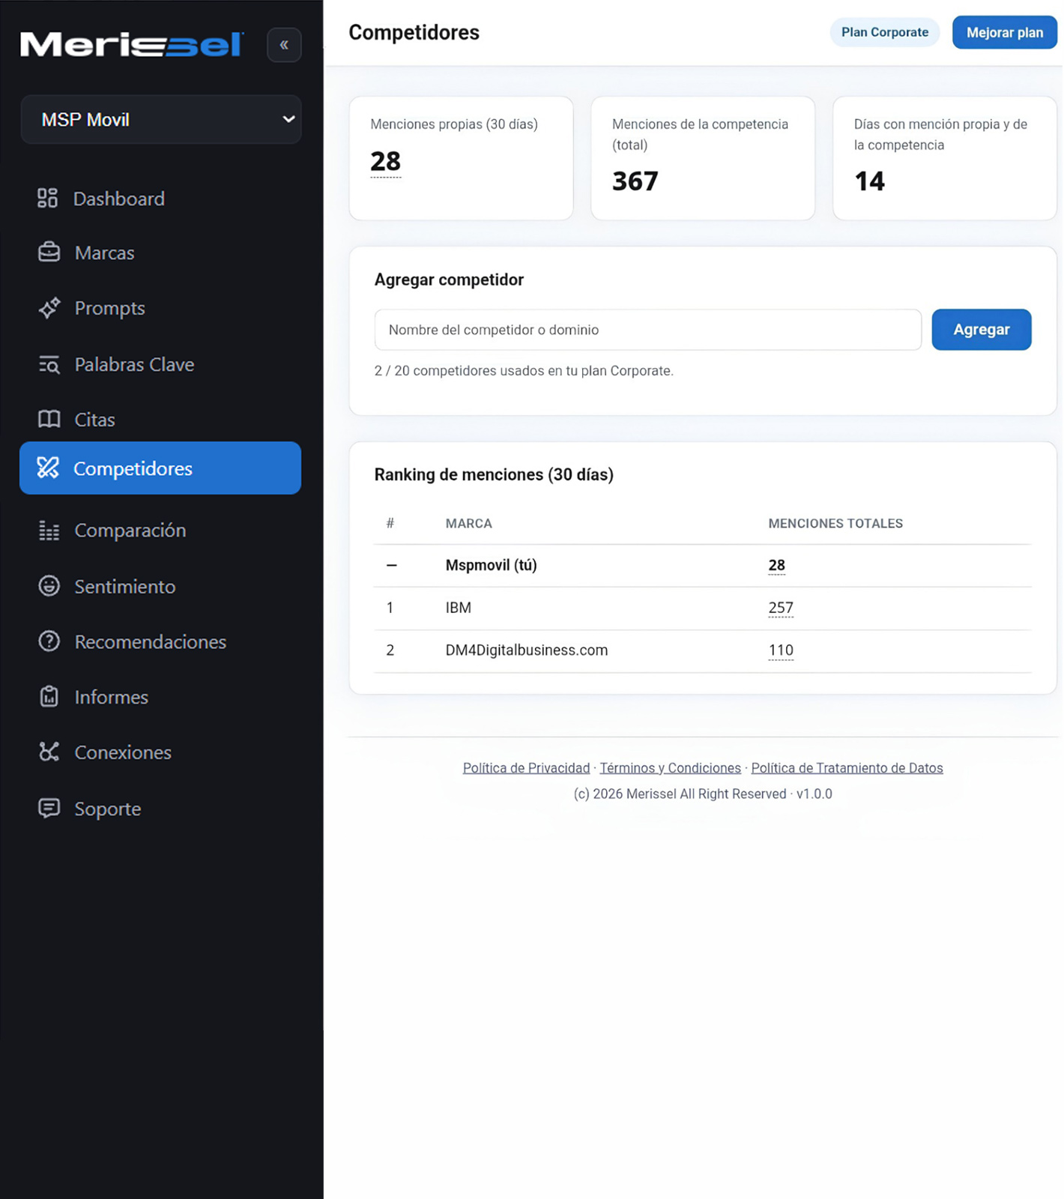
Task: Click the Plan Corporate badge
Action: point(884,32)
